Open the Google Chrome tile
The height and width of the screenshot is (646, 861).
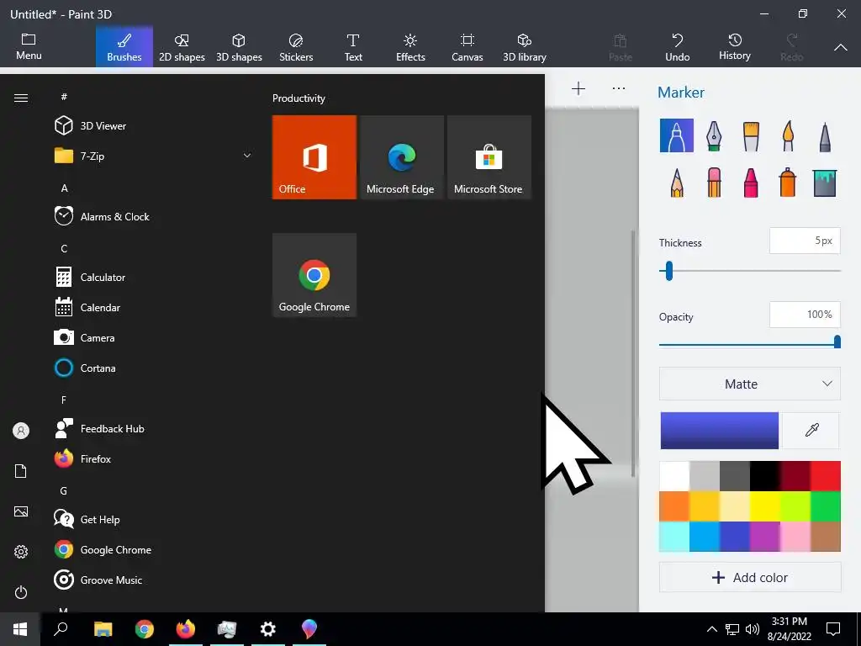coord(314,275)
